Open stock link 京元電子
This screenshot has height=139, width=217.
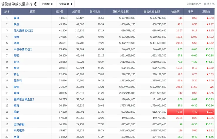tap(19, 131)
